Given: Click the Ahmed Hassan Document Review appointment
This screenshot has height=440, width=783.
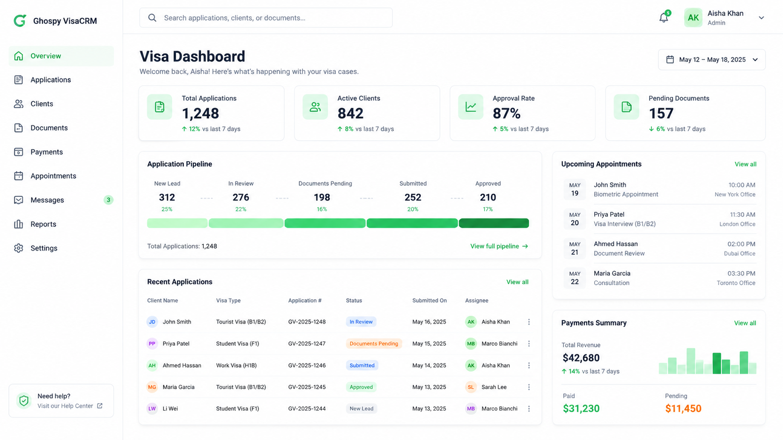Looking at the screenshot, I should coord(659,248).
